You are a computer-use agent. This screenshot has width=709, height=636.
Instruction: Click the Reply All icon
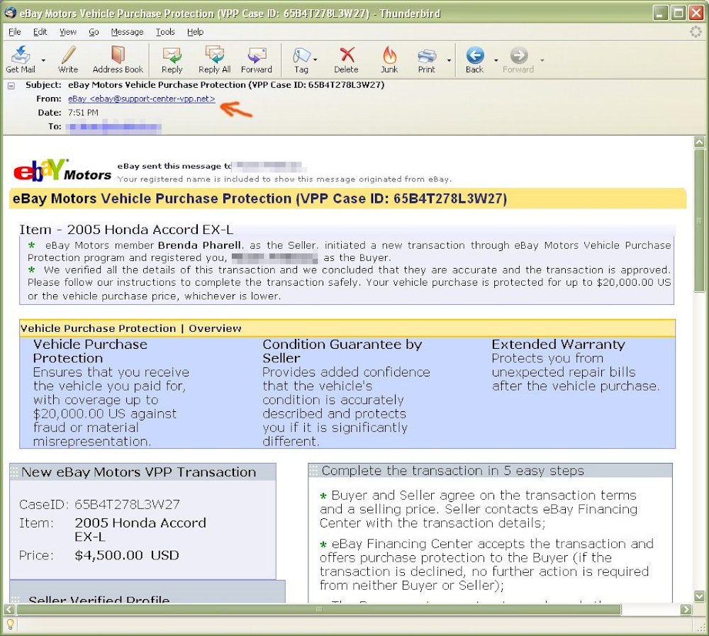click(x=214, y=60)
